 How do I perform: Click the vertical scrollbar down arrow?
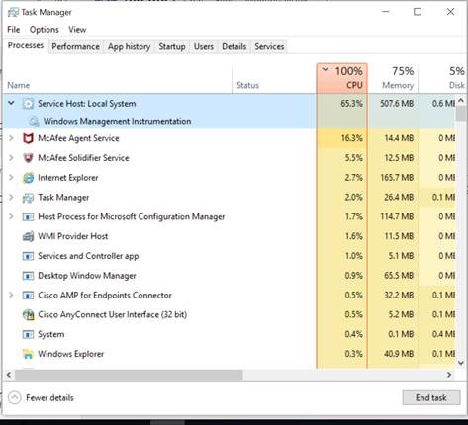tap(461, 363)
